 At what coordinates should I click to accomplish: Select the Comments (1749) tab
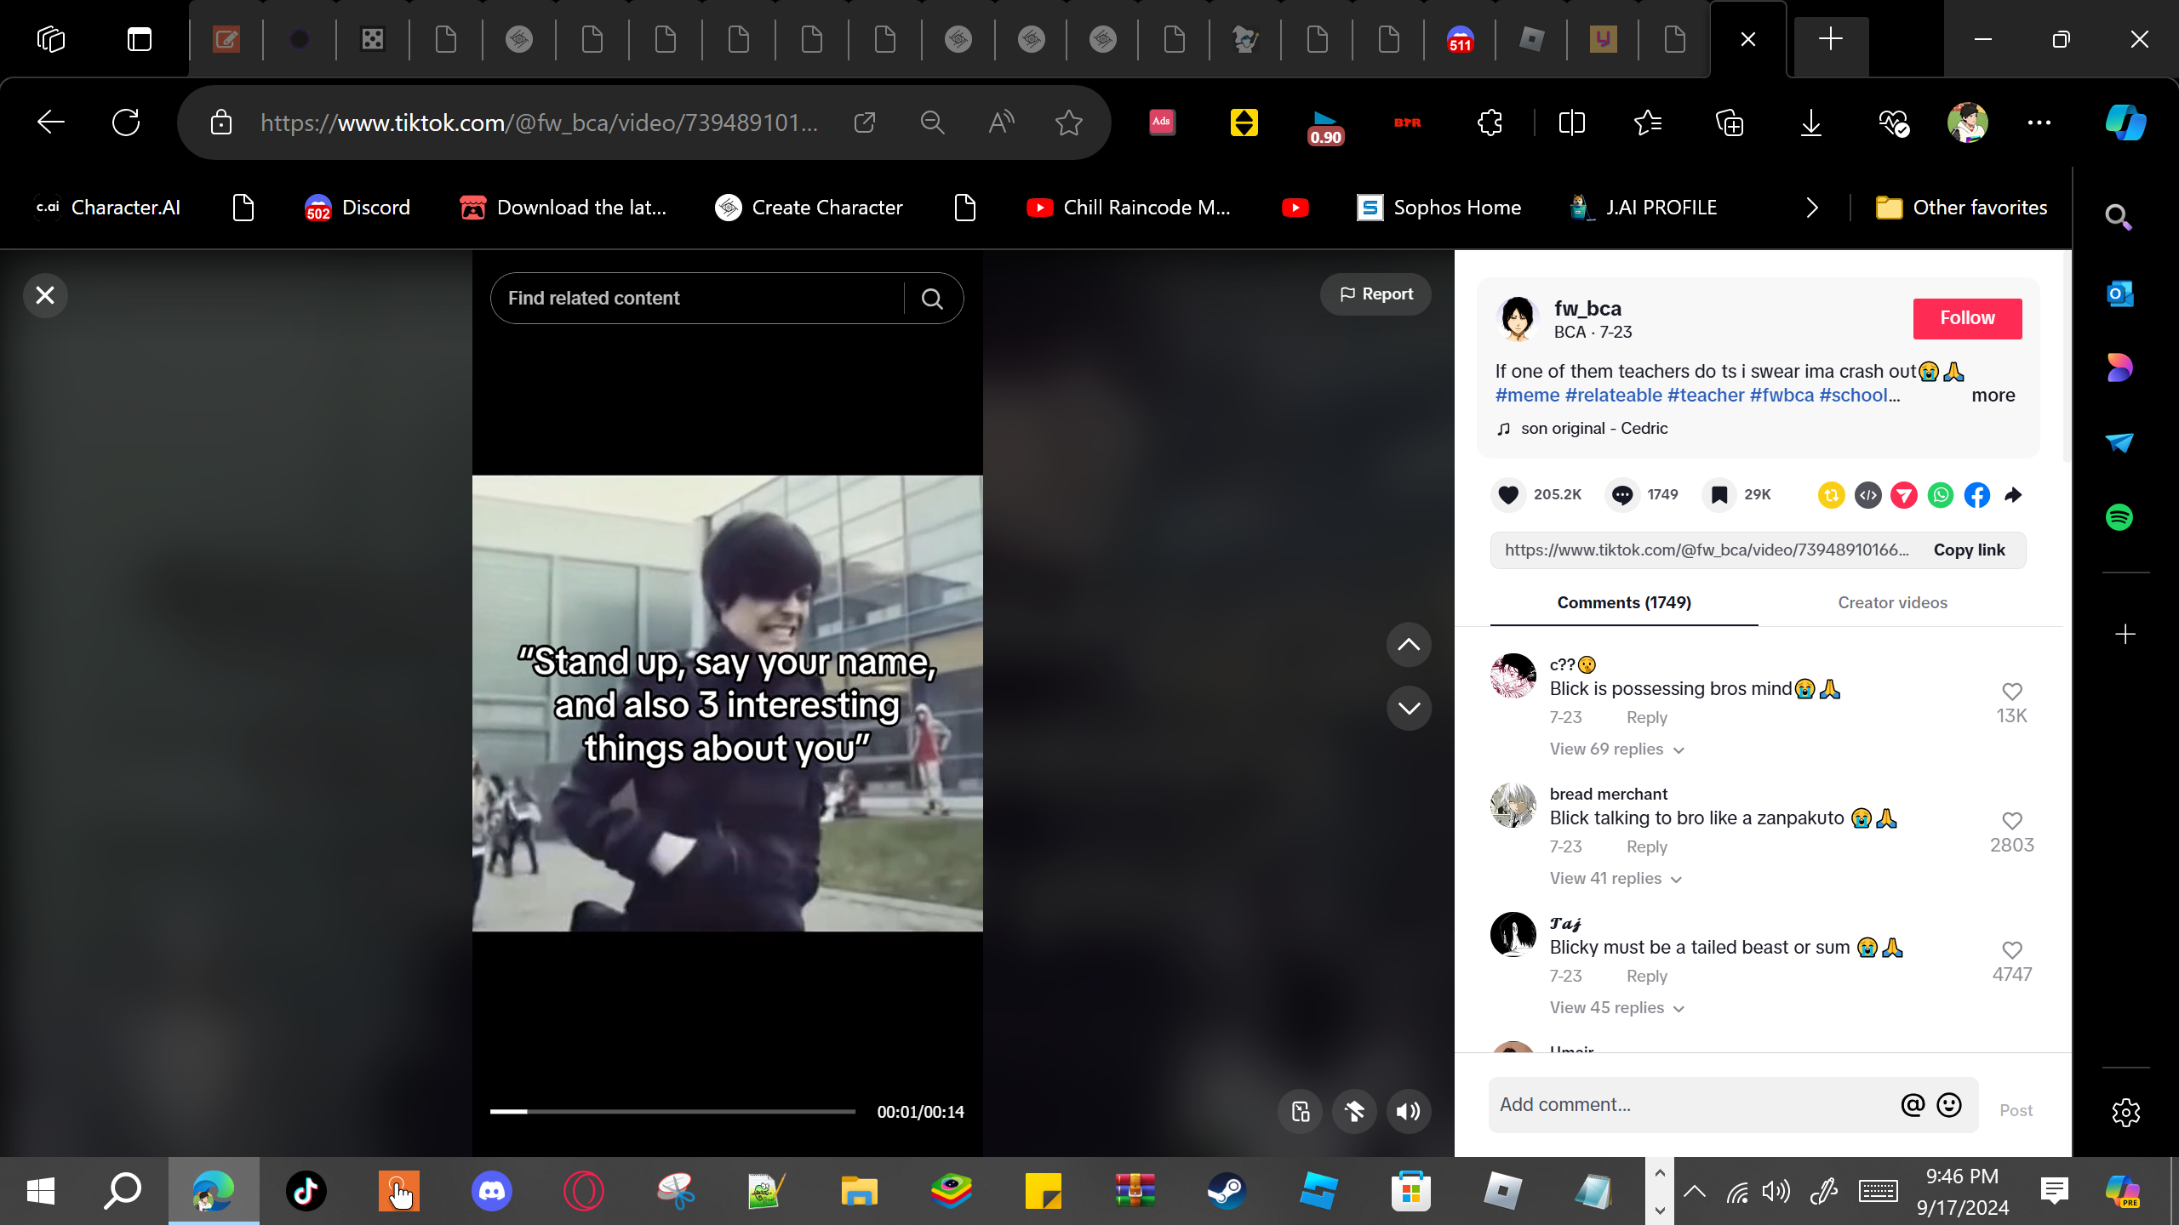(x=1623, y=603)
